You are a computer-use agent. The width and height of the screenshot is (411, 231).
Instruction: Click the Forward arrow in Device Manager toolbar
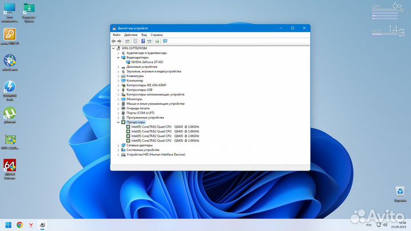(119, 41)
